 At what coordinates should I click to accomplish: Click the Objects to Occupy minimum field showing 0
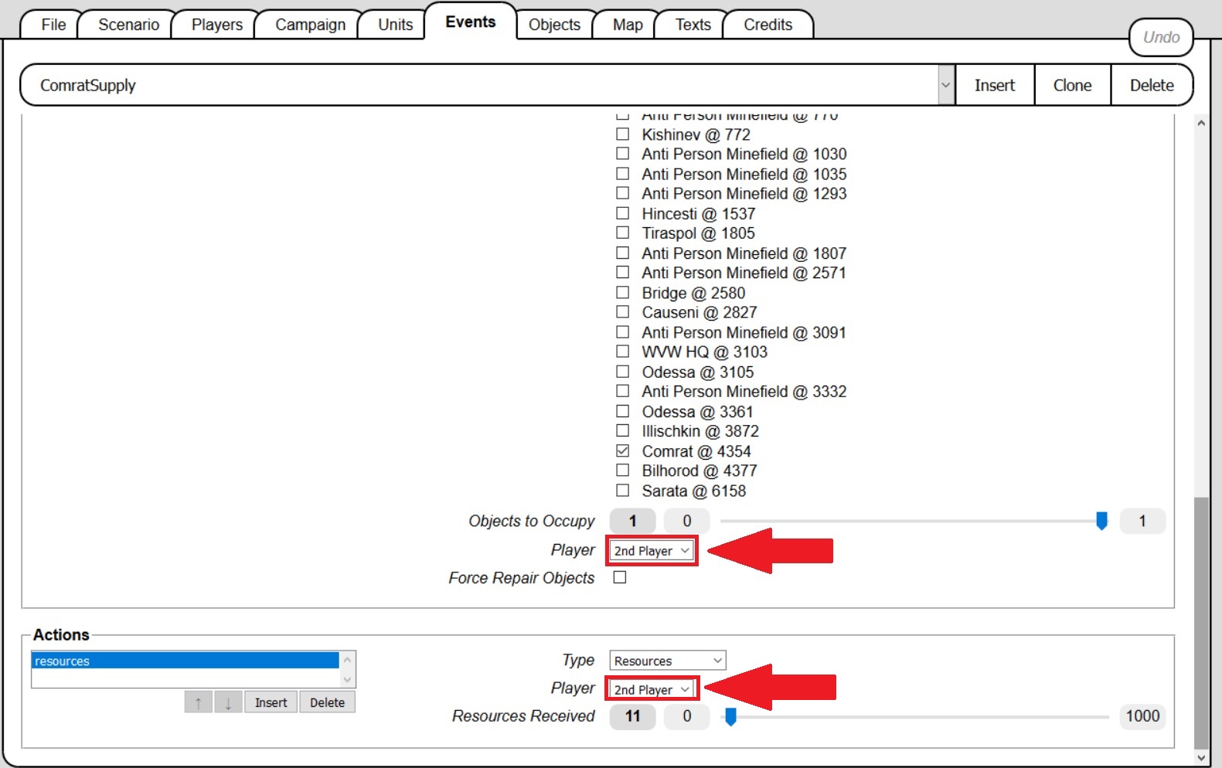[x=686, y=521]
